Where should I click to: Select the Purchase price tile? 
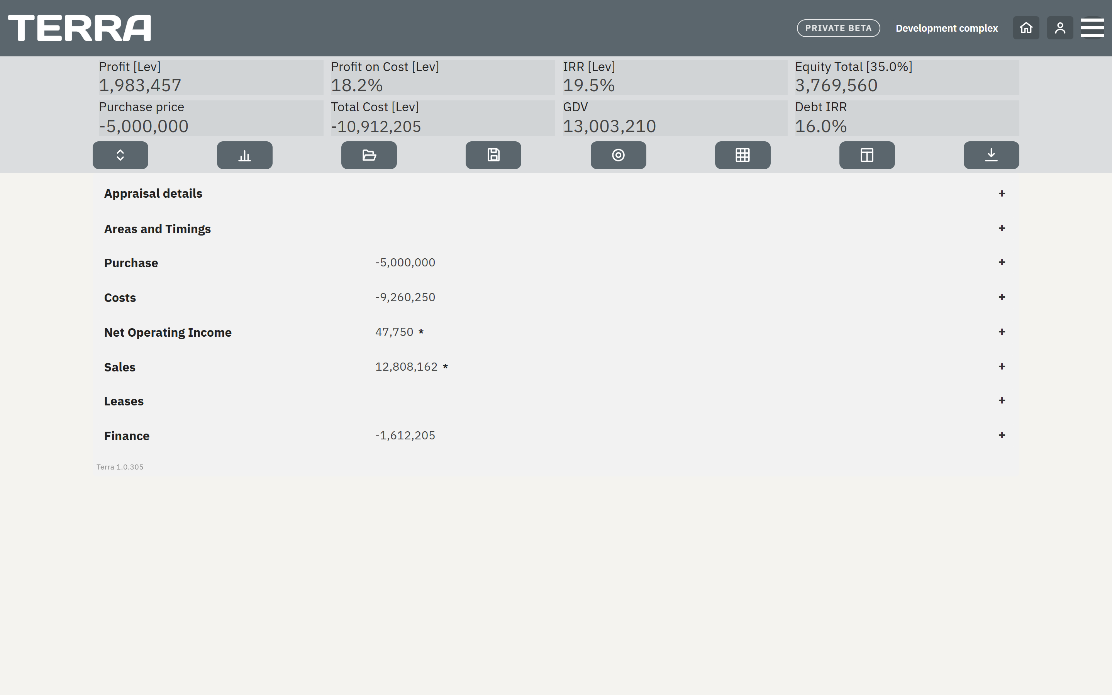pyautogui.click(x=211, y=118)
